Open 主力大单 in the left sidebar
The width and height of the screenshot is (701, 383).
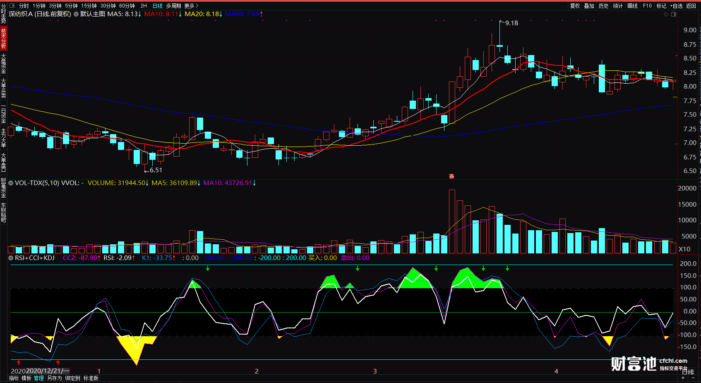(3, 138)
